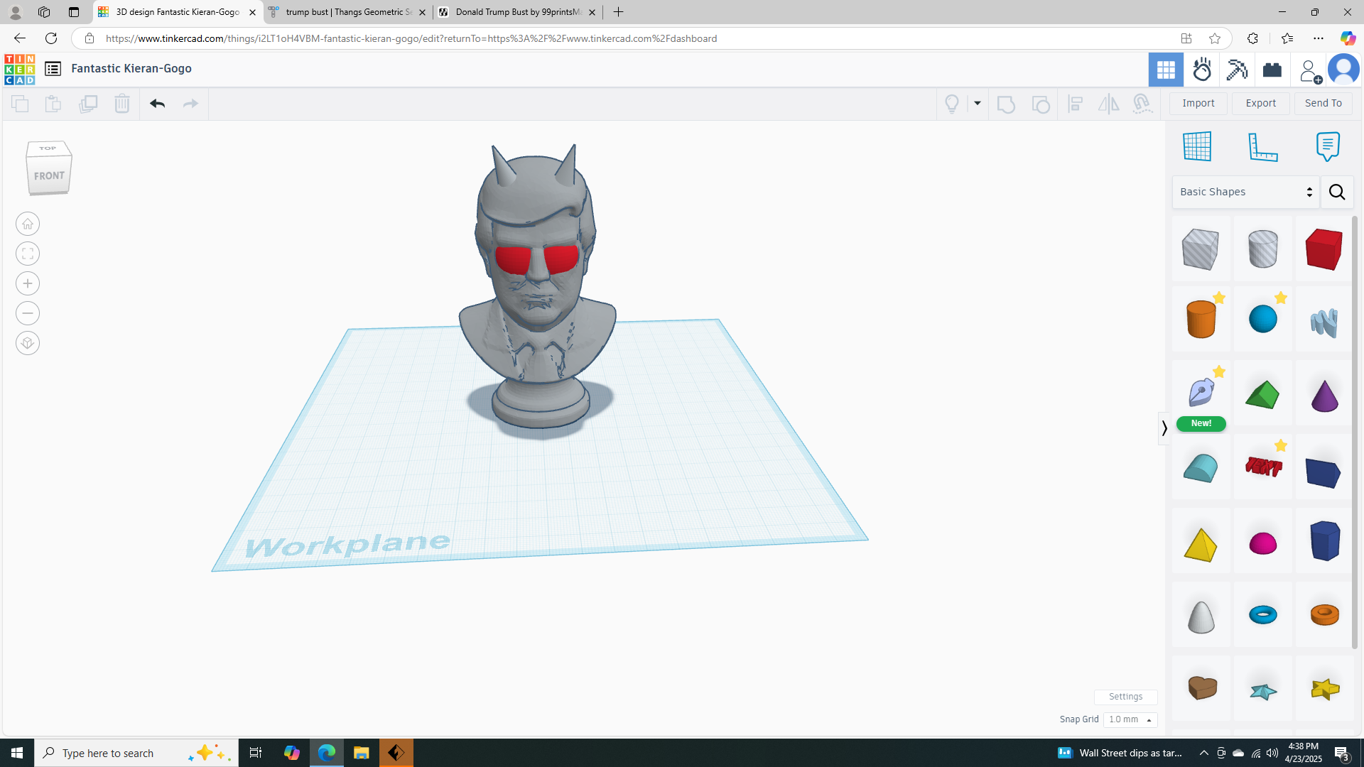
Task: Delete selection with trash icon
Action: coord(122,104)
